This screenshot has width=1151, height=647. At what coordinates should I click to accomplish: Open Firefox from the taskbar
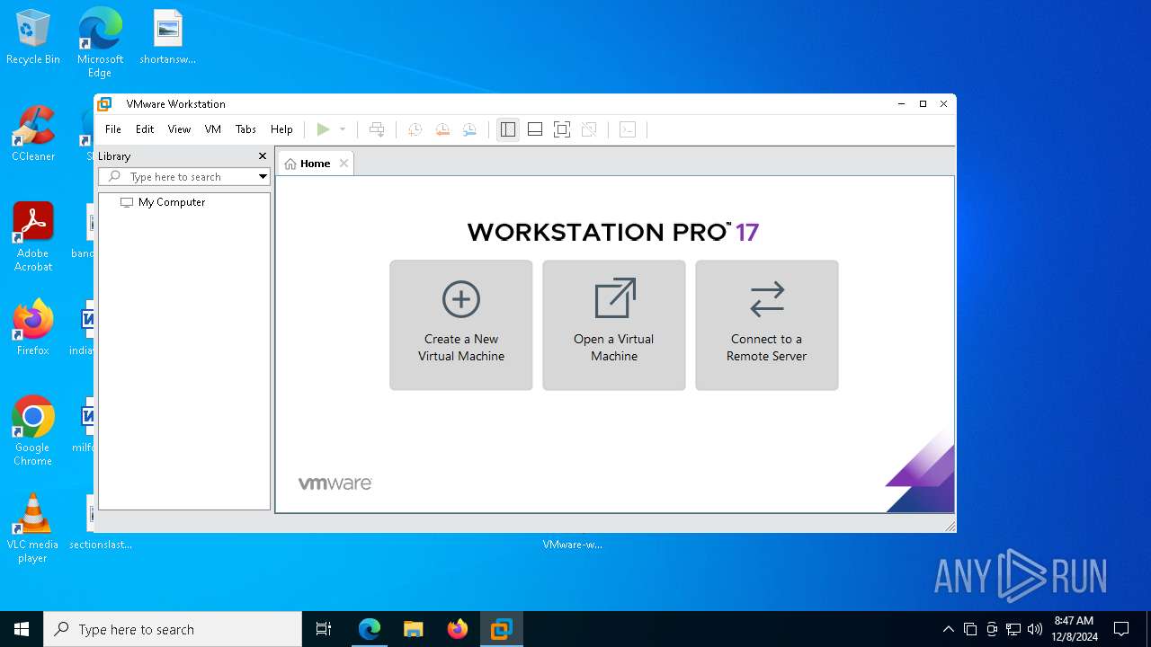tap(457, 629)
